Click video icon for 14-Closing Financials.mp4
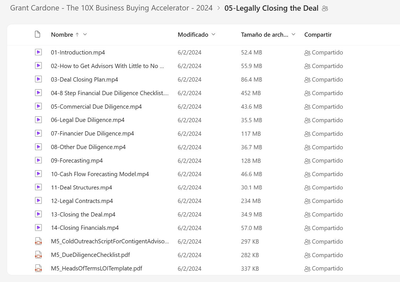Screen dimensions: 400x282 click(38, 228)
